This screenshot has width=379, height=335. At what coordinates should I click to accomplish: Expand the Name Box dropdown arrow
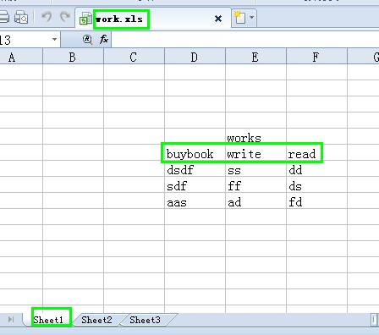point(55,40)
